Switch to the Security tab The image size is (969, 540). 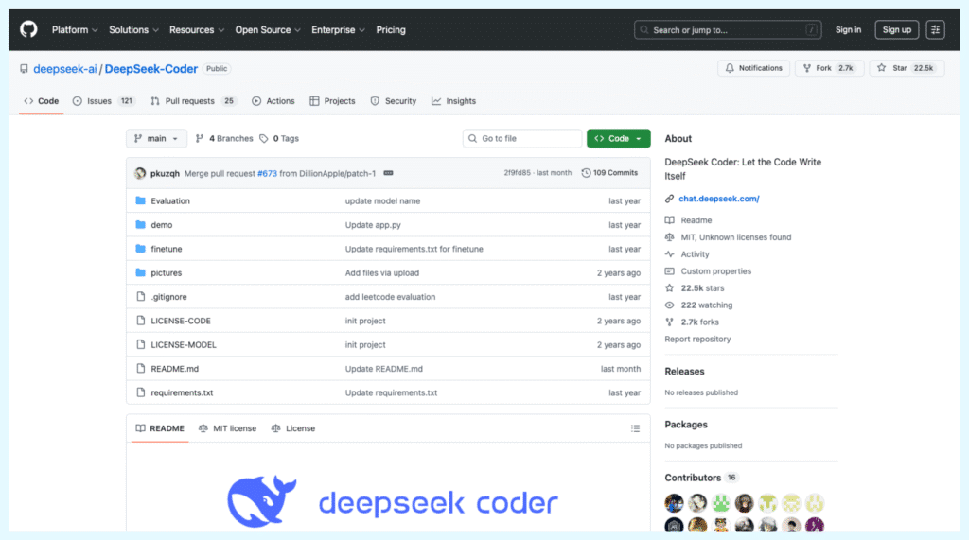pos(393,100)
